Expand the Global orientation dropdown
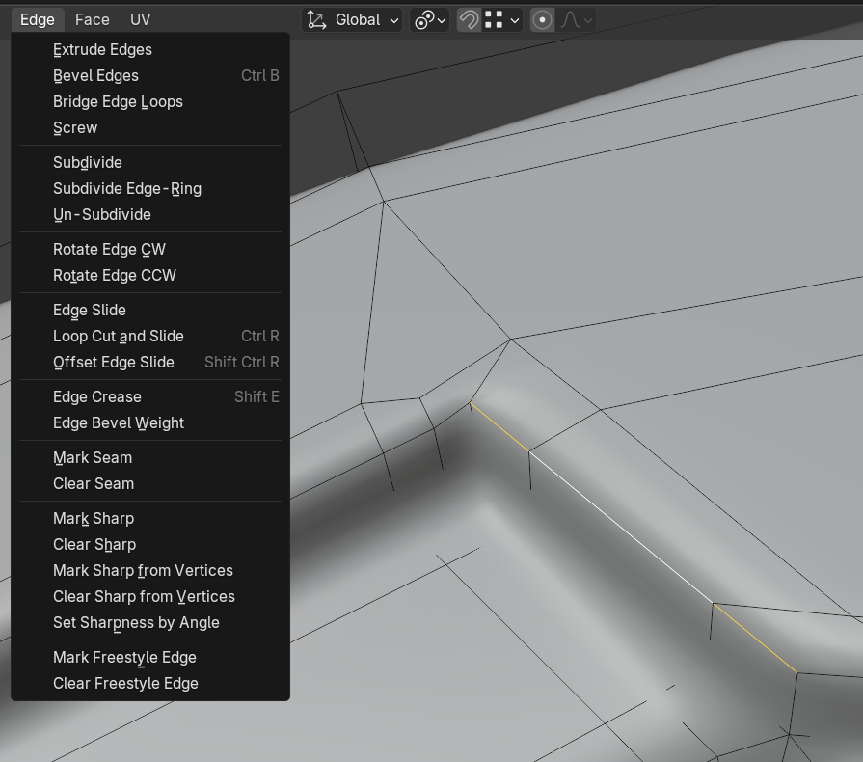 click(x=352, y=20)
